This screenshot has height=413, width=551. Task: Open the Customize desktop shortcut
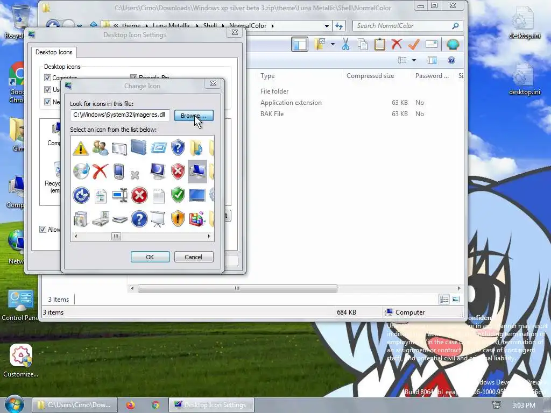(21, 360)
